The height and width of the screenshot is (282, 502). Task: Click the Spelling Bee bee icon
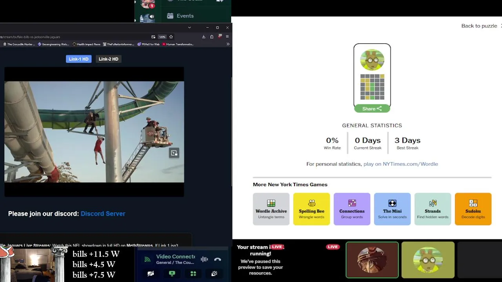pos(312,203)
